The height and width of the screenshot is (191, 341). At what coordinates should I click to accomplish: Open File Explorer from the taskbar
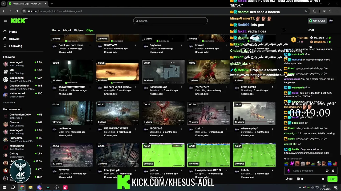30,188
